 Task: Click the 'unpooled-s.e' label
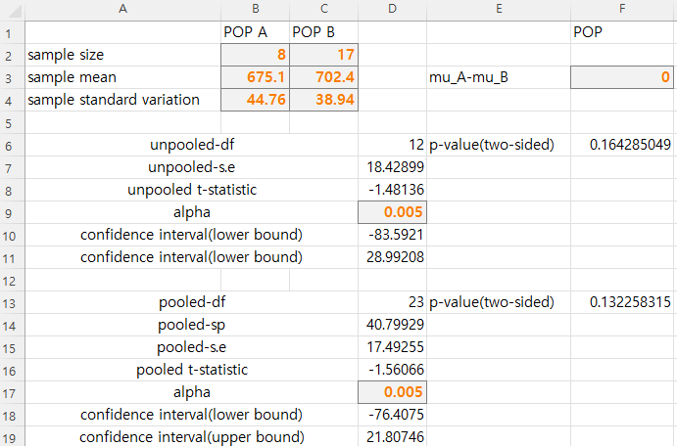point(192,167)
